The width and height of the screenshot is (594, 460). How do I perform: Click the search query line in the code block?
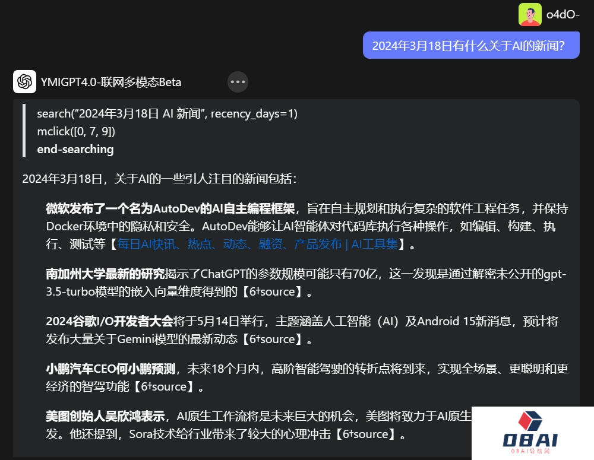(x=167, y=113)
